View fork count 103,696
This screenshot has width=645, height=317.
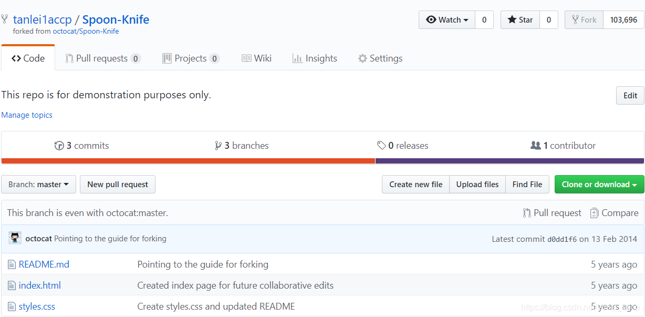pos(623,20)
